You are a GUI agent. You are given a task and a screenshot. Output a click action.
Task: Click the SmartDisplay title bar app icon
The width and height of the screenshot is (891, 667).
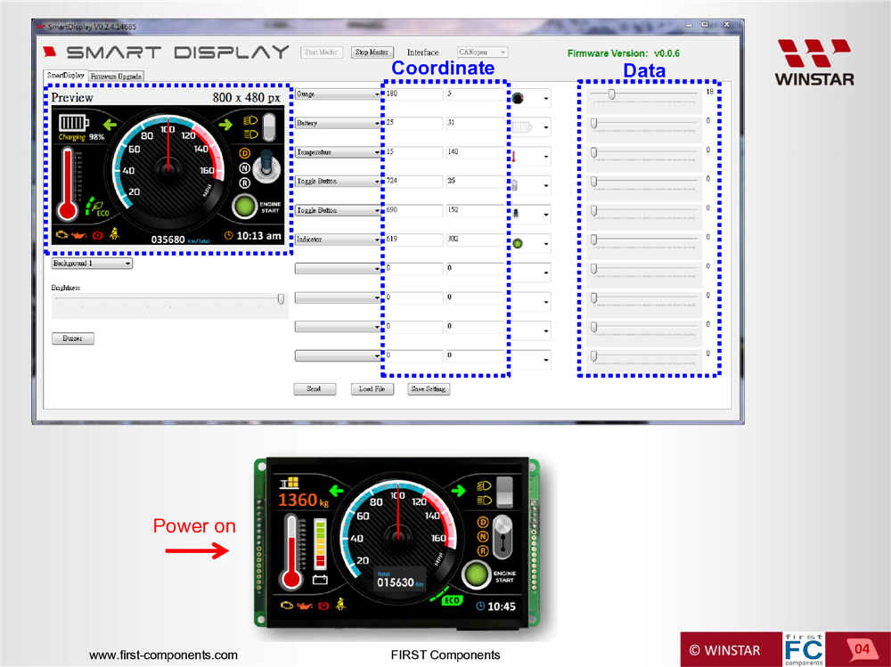[x=40, y=27]
